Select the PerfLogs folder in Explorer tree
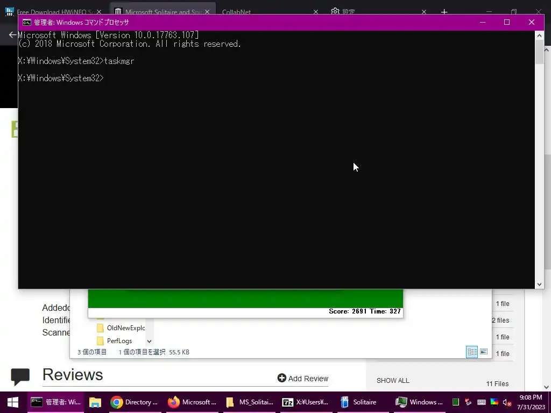The height and width of the screenshot is (413, 551). [115, 340]
